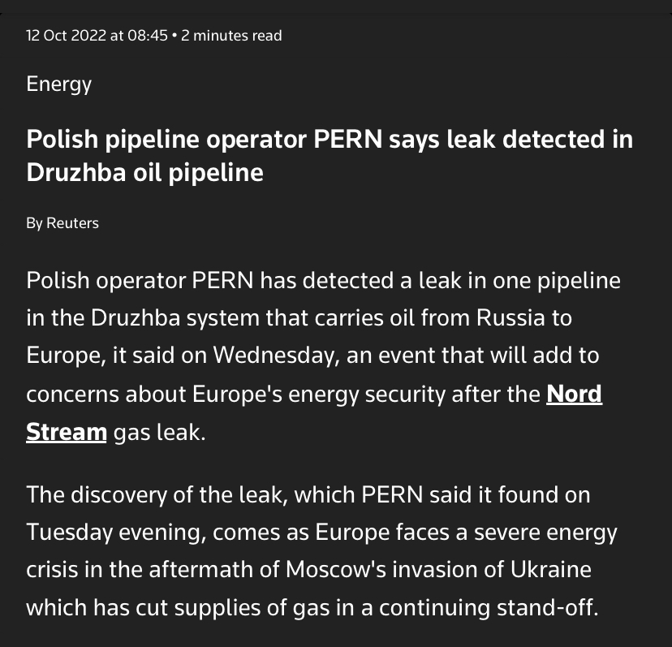The width and height of the screenshot is (672, 647).
Task: Click the word Nord in the underlined link
Action: (x=575, y=394)
